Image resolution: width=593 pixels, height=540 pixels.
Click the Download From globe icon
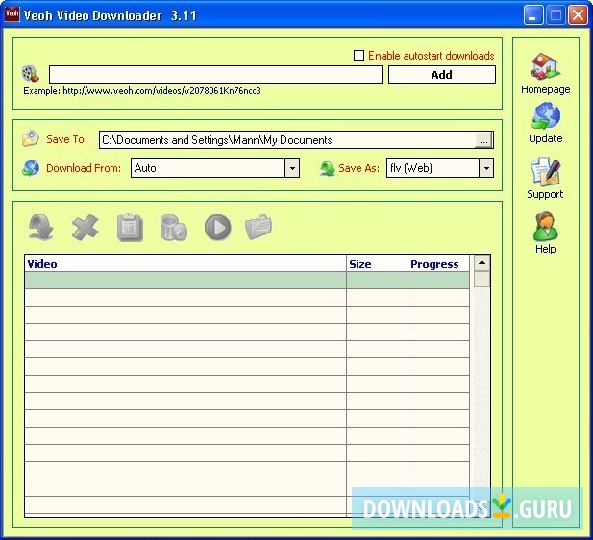(x=30, y=168)
